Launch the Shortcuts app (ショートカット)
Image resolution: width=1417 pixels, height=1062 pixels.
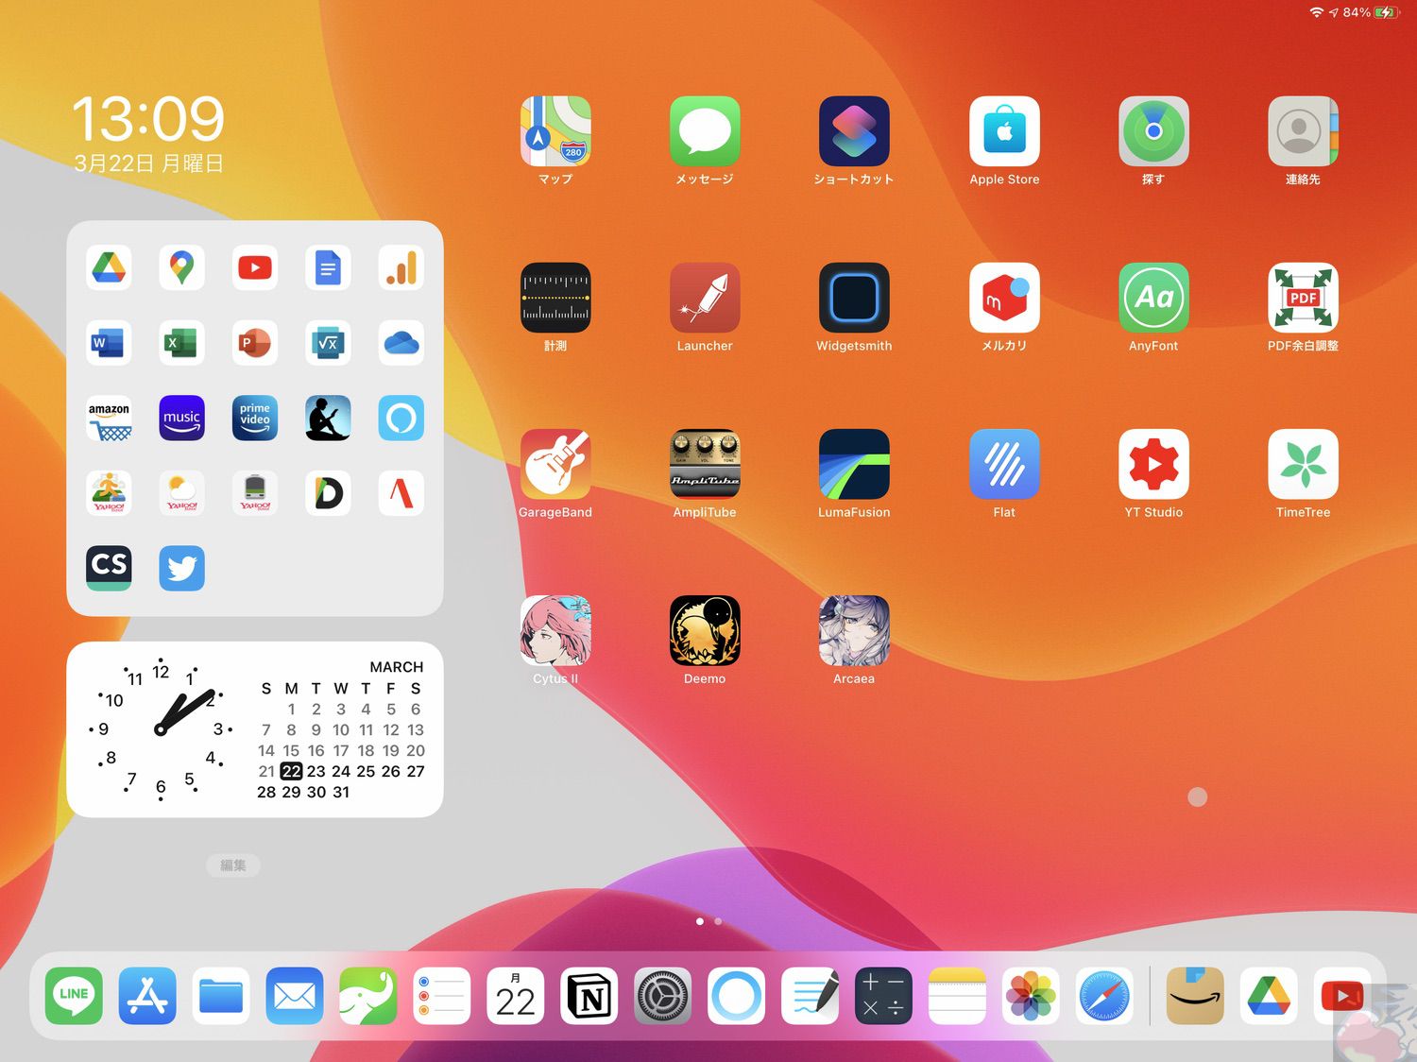coord(854,131)
